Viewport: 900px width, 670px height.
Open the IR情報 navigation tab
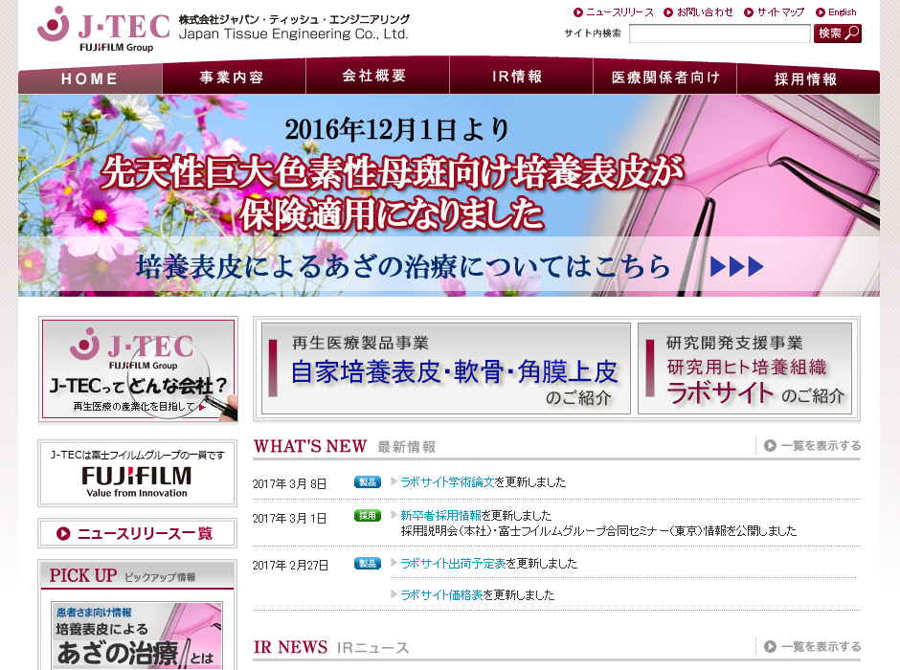pos(521,76)
